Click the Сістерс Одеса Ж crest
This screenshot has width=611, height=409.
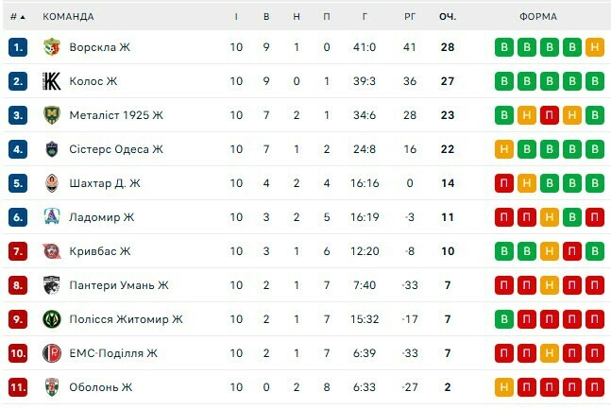click(52, 149)
